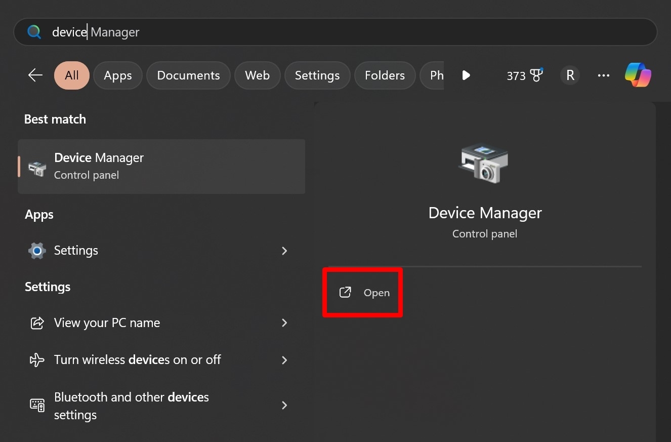Viewport: 671px width, 442px height.
Task: Click the Settings gear icon
Action: [37, 251]
